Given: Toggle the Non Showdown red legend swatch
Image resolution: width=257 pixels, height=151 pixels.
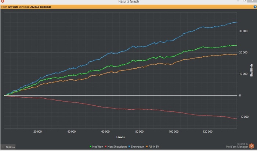Looking at the screenshot, I should pyautogui.click(x=106, y=147).
